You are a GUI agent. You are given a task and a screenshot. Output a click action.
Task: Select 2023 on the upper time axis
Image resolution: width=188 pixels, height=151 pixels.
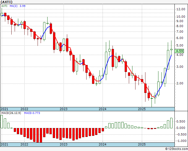pos(64,109)
